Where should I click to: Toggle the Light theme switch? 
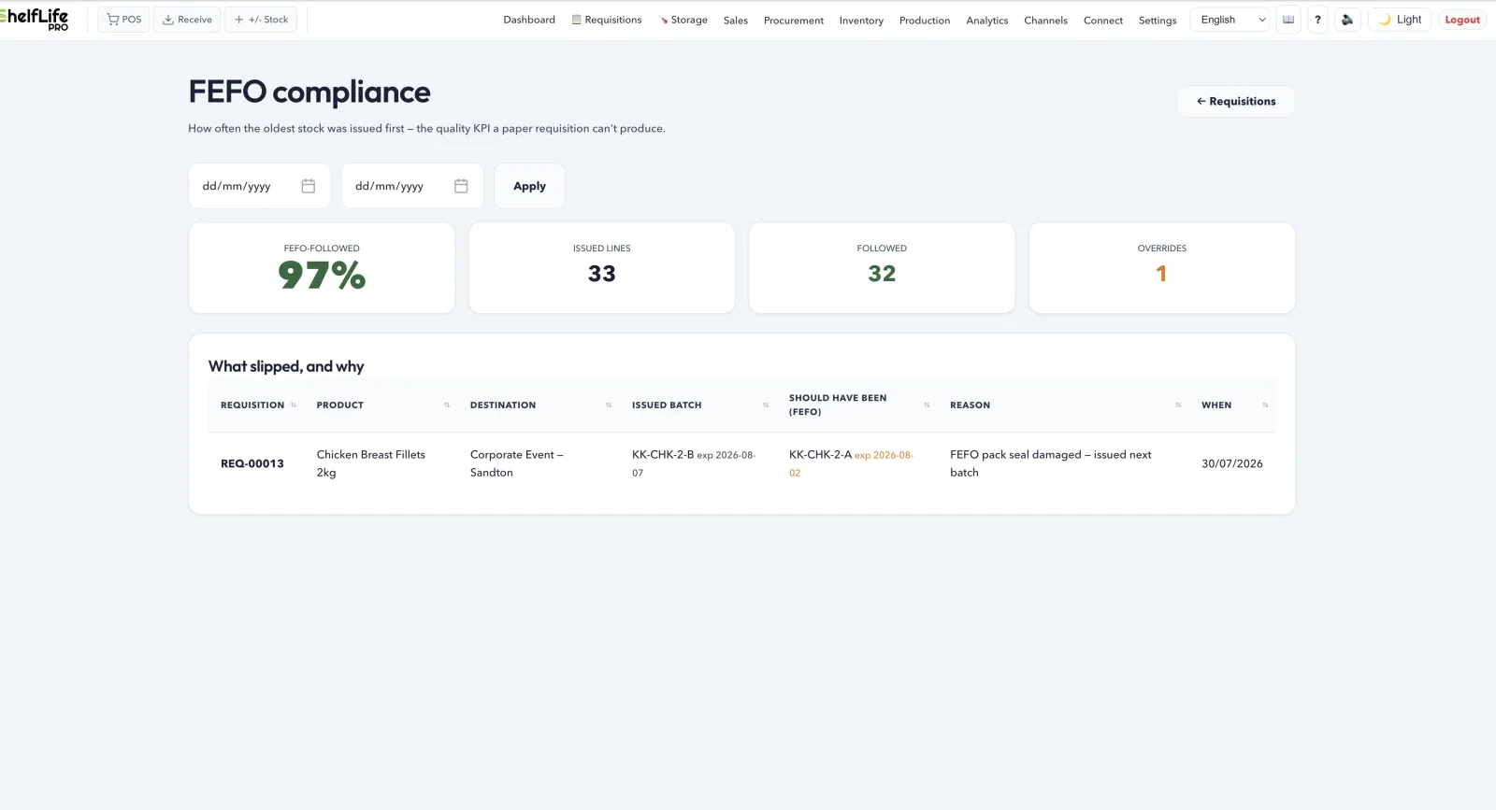click(x=1400, y=20)
